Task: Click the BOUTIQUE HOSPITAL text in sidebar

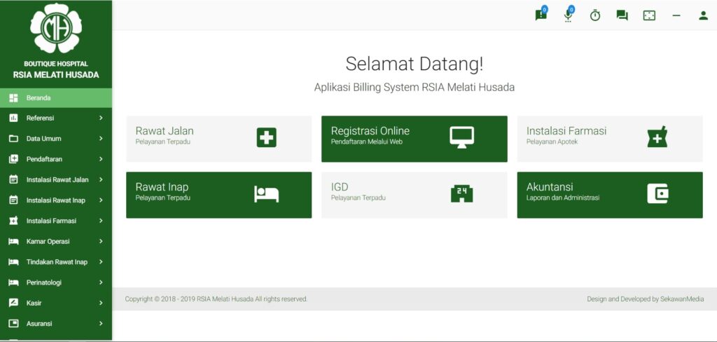Action: [56, 64]
